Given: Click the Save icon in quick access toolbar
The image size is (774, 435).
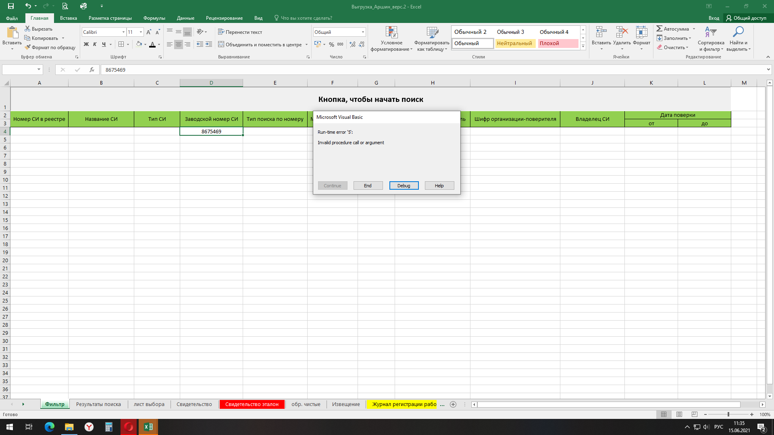Looking at the screenshot, I should point(11,6).
